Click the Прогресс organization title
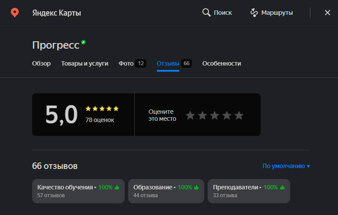 pyautogui.click(x=56, y=45)
